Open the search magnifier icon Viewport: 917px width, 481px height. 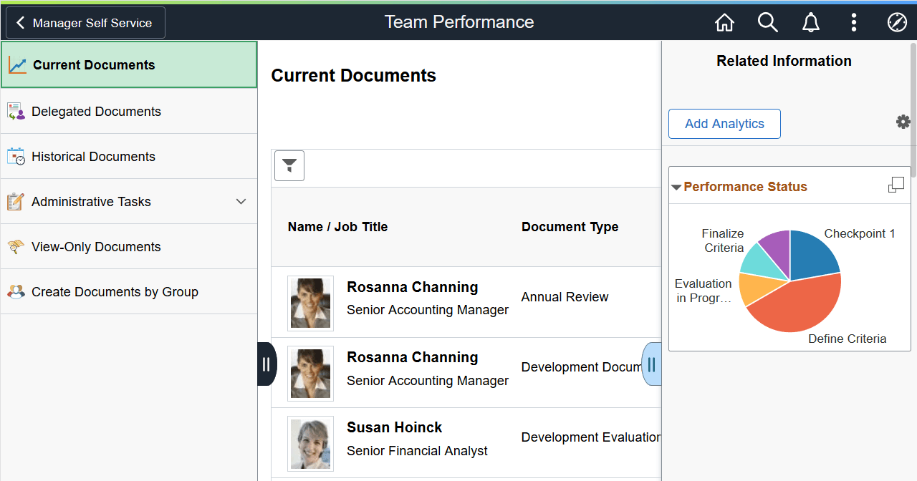[x=767, y=23]
